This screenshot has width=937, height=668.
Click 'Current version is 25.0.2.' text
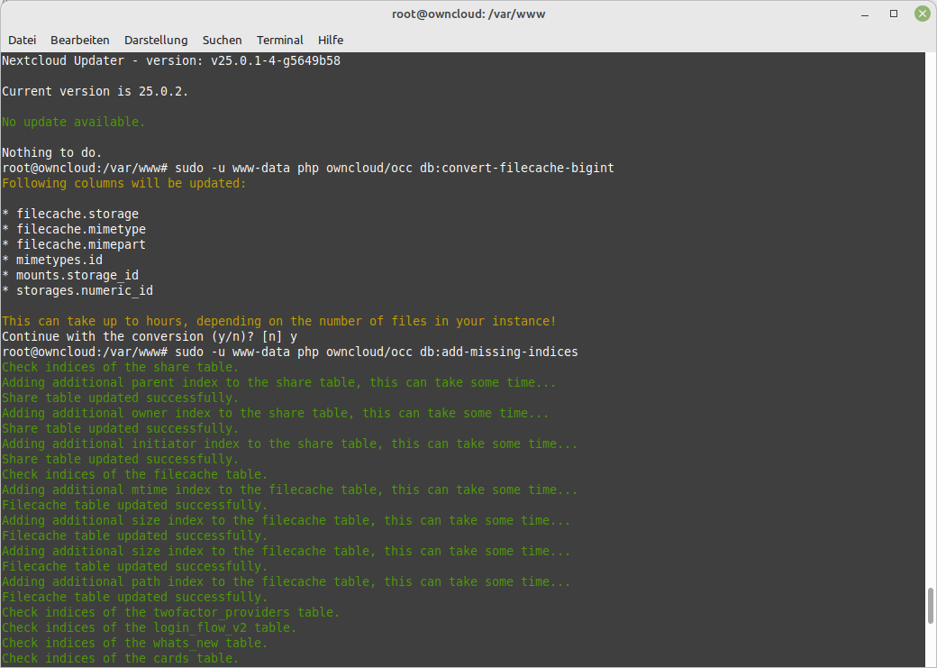(95, 91)
